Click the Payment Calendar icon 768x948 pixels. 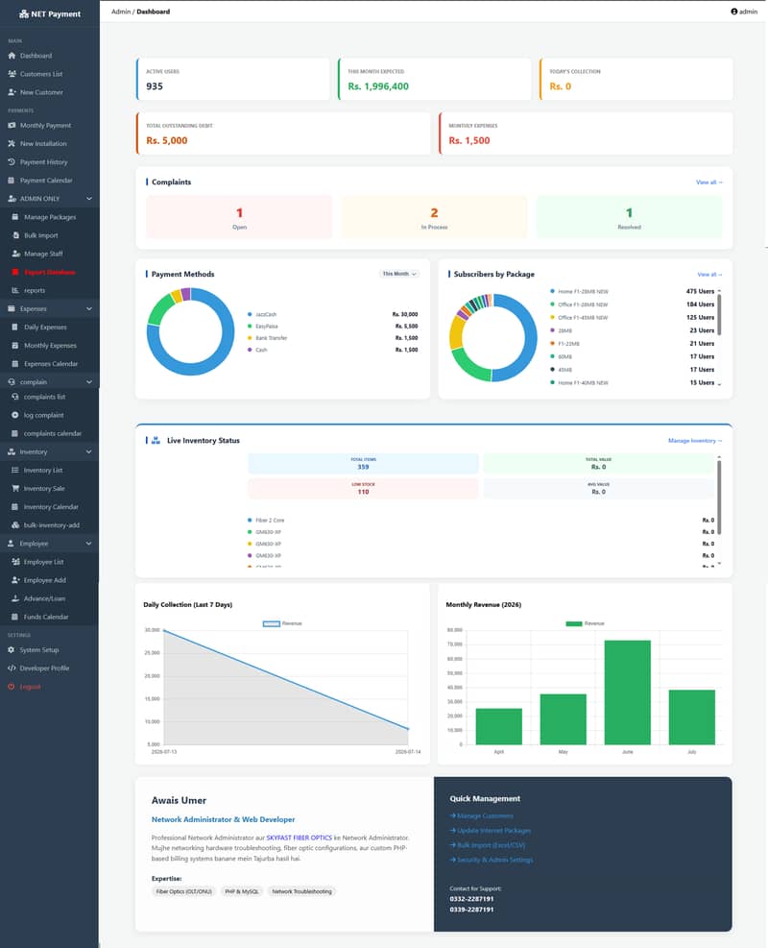pyautogui.click(x=12, y=181)
